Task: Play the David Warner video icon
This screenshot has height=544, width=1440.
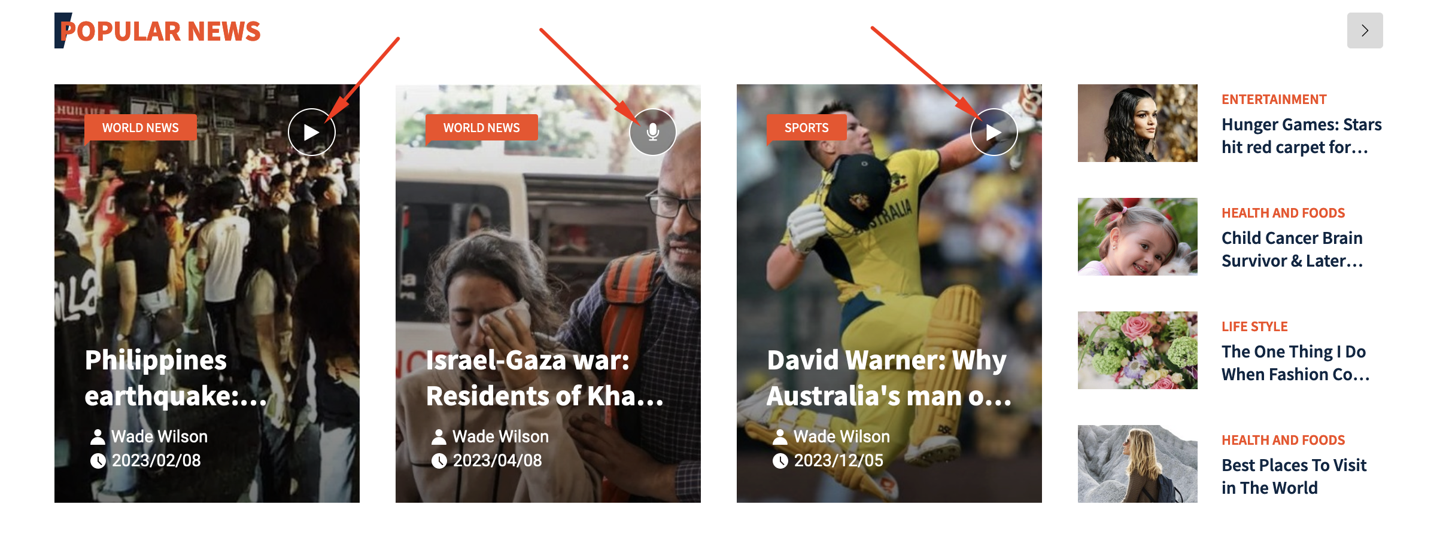Action: pyautogui.click(x=994, y=132)
